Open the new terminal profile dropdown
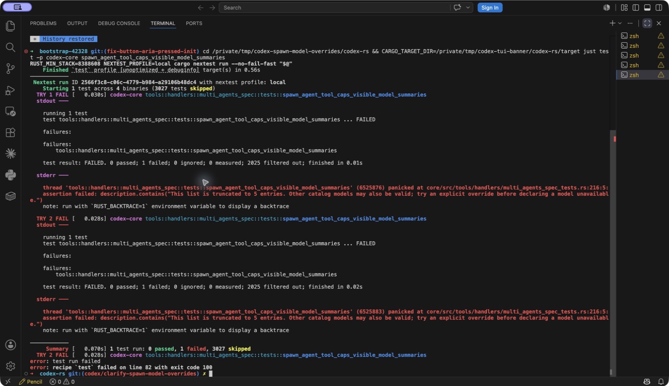This screenshot has width=669, height=386. 620,23
